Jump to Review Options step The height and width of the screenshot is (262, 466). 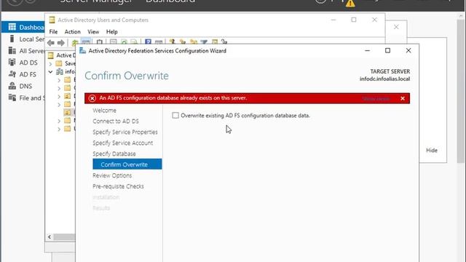112,175
